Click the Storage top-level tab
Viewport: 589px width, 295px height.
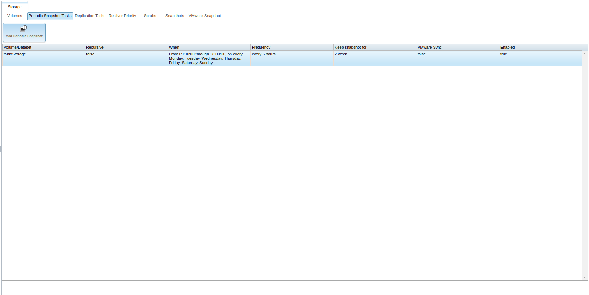click(15, 7)
